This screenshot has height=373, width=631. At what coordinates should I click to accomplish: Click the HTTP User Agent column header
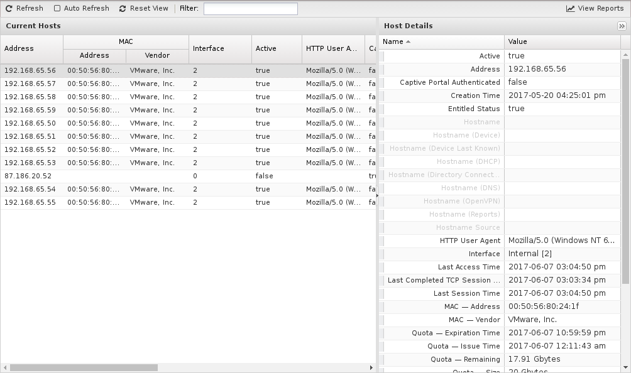[333, 48]
